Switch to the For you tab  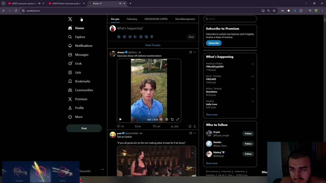115,19
